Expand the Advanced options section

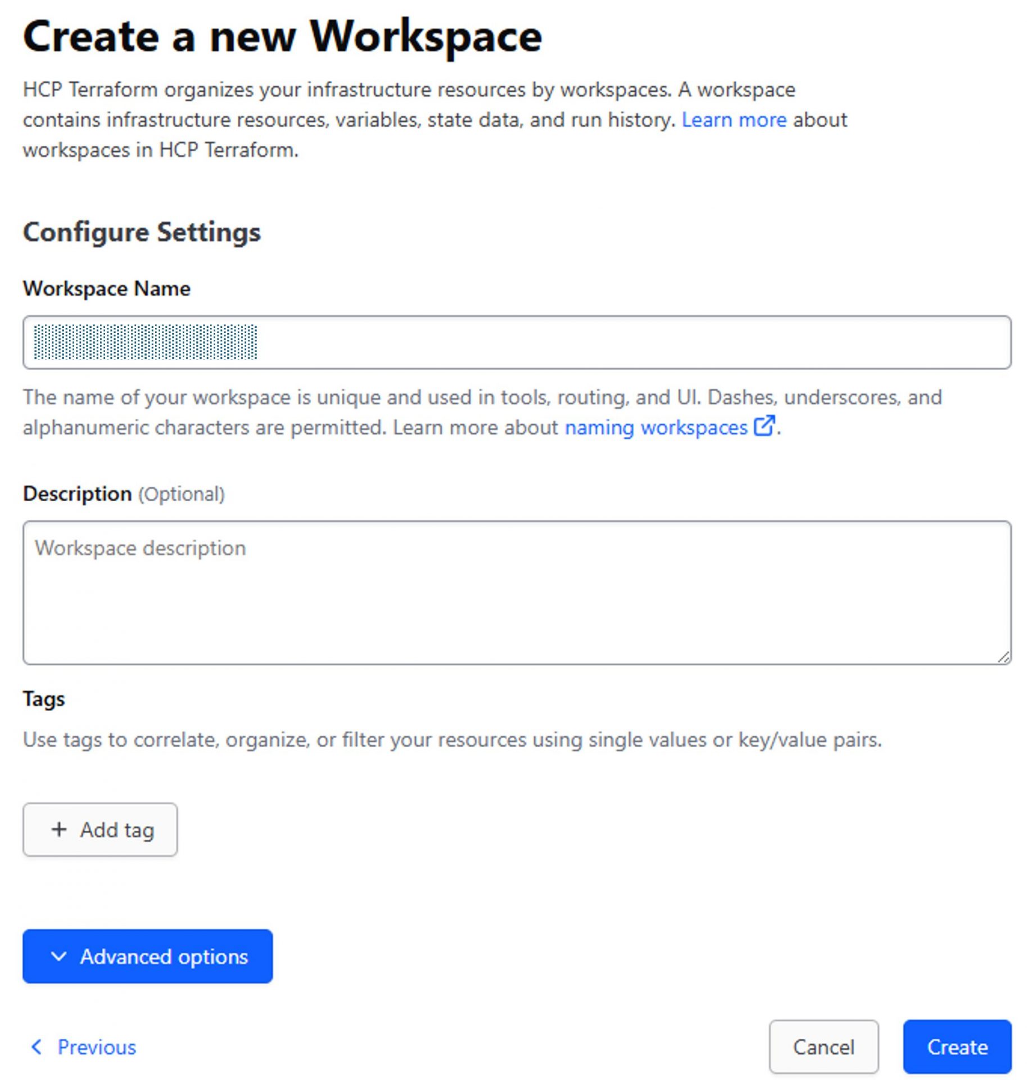(147, 956)
